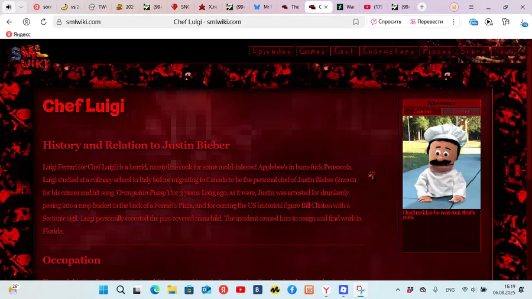Screen dimensions: 532x299
Task: Switch to the YouTube "(179" tab
Action: tap(373, 6)
